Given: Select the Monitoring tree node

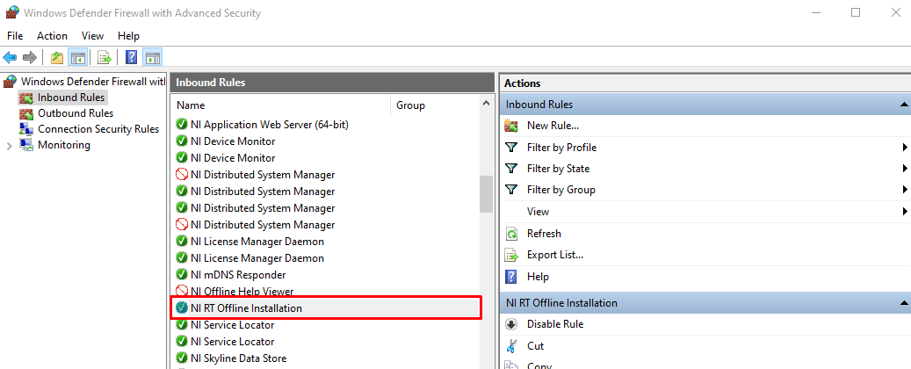Looking at the screenshot, I should tap(55, 145).
